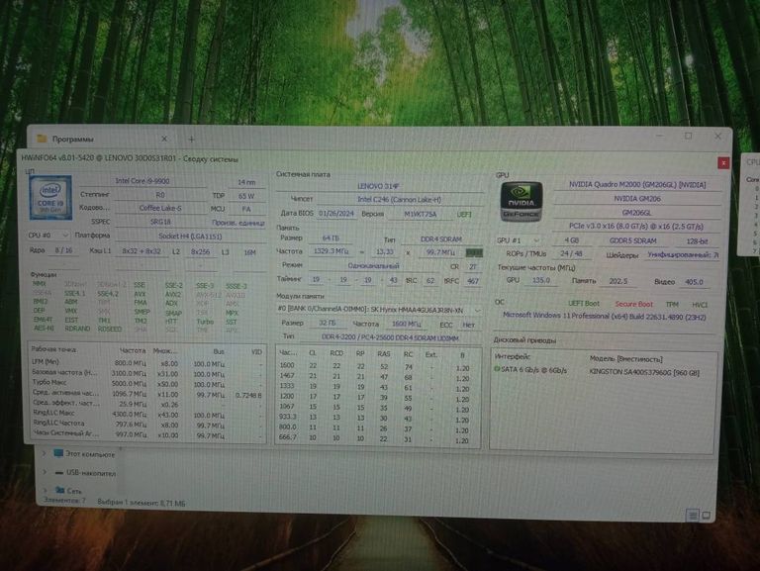Click the folder icon in Программы tab
This screenshot has height=571, width=760.
click(42, 139)
